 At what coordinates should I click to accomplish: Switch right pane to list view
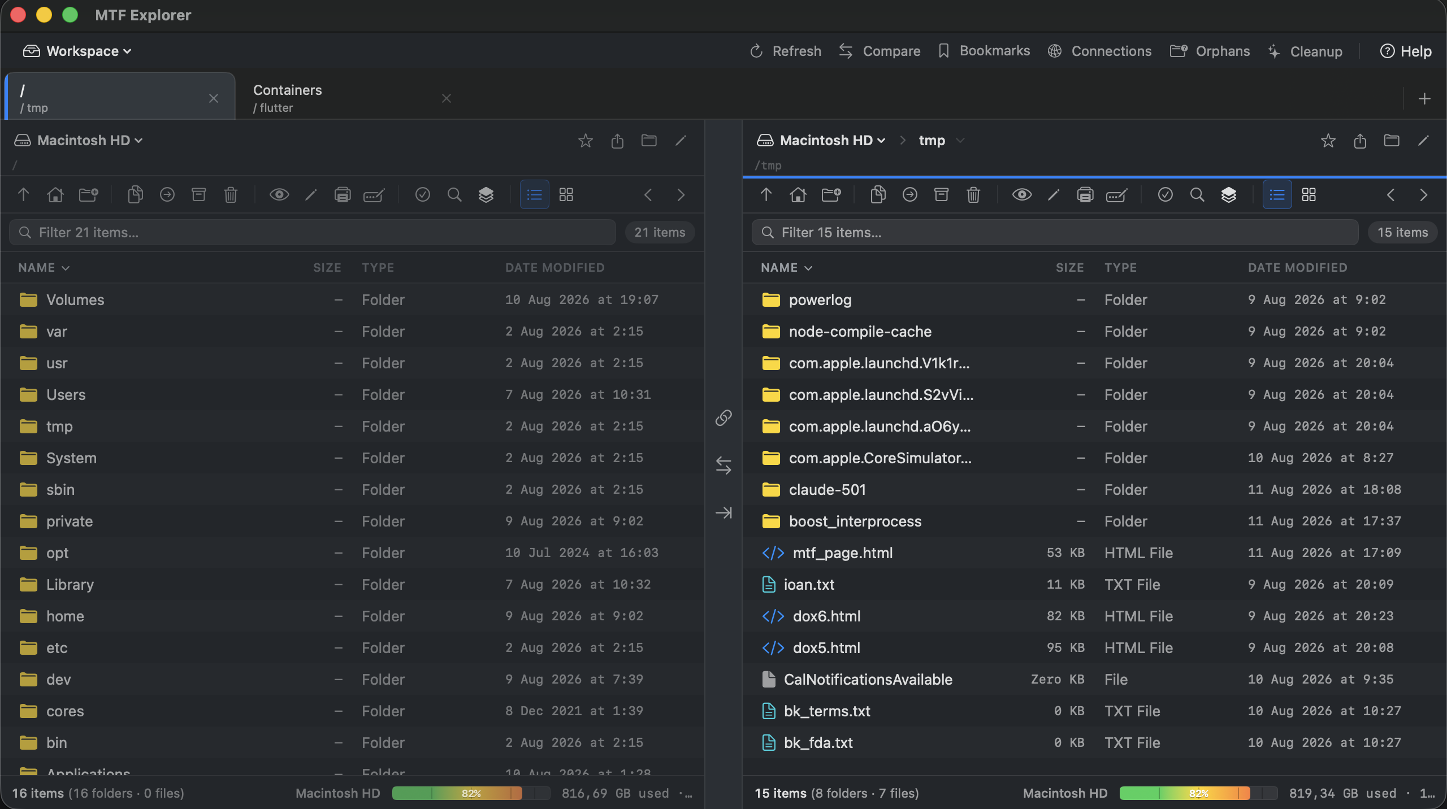(1277, 195)
